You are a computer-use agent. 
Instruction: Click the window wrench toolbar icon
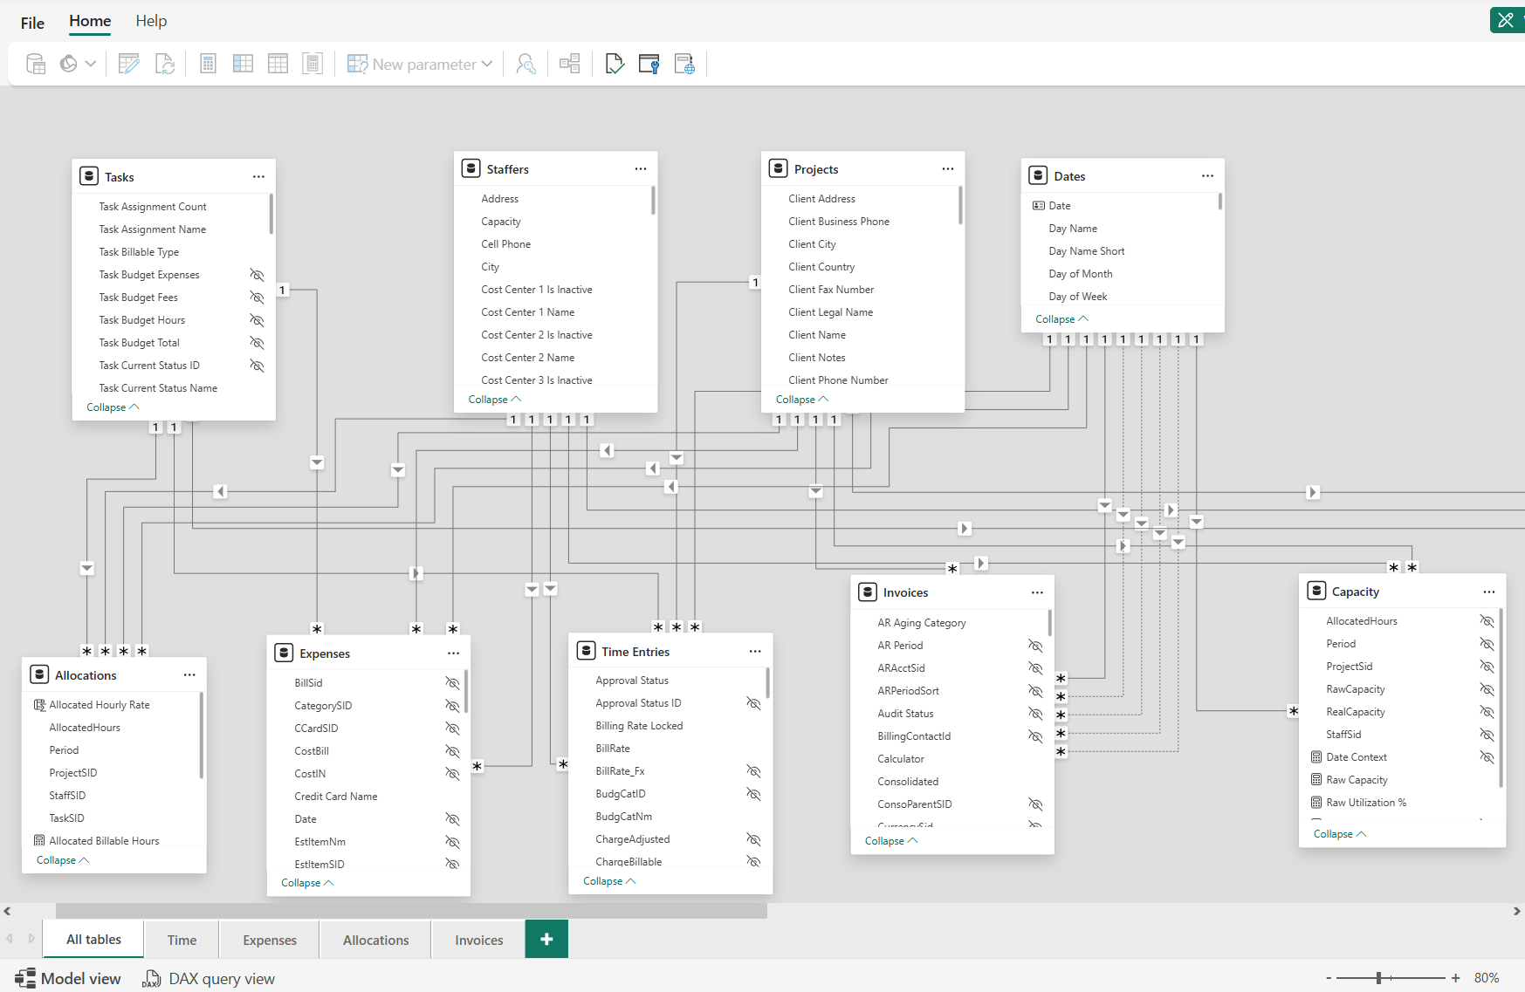pyautogui.click(x=649, y=64)
